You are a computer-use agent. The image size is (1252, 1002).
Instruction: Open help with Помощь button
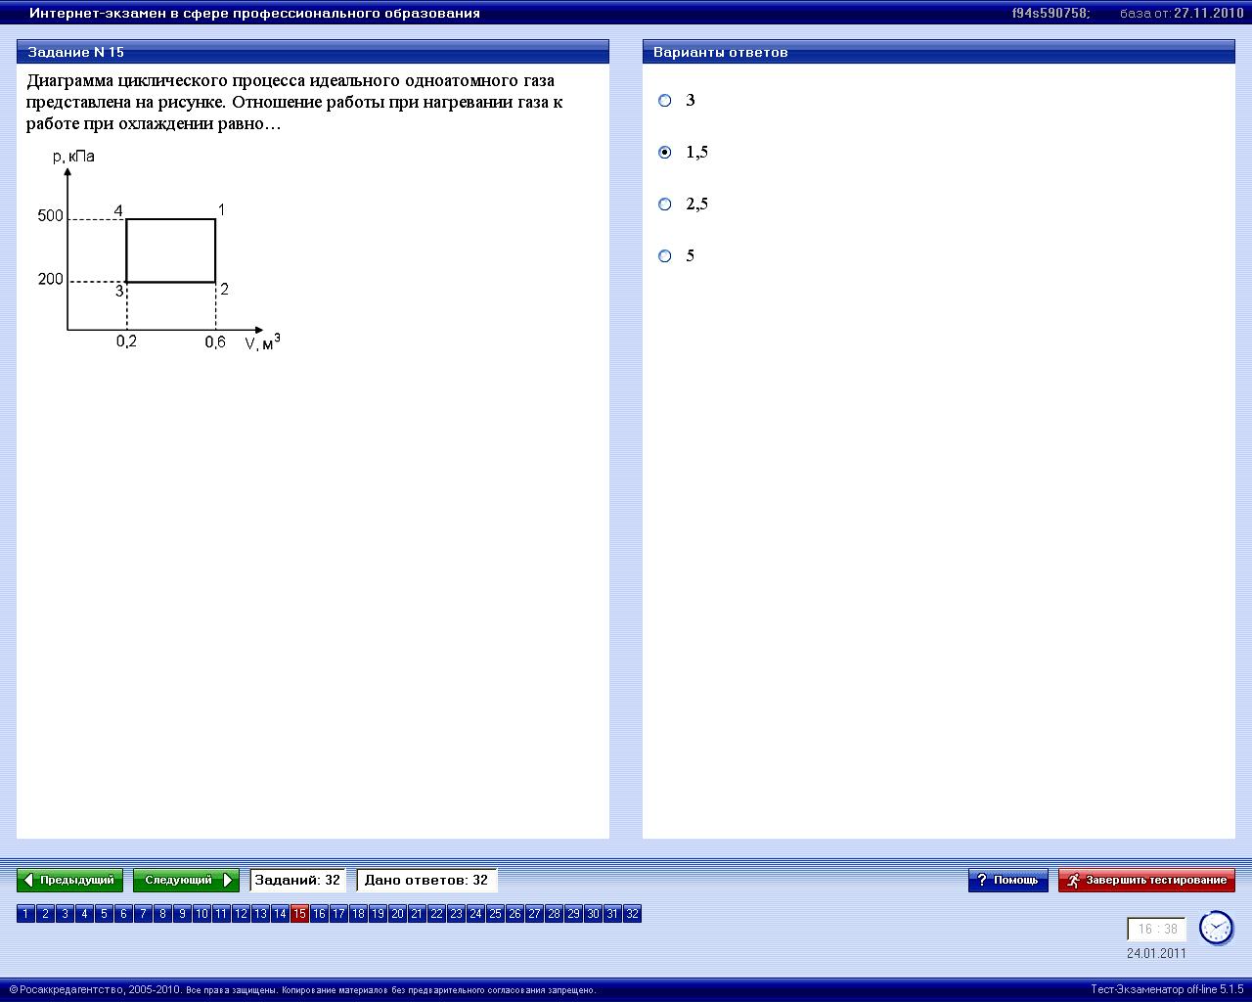pyautogui.click(x=1008, y=881)
